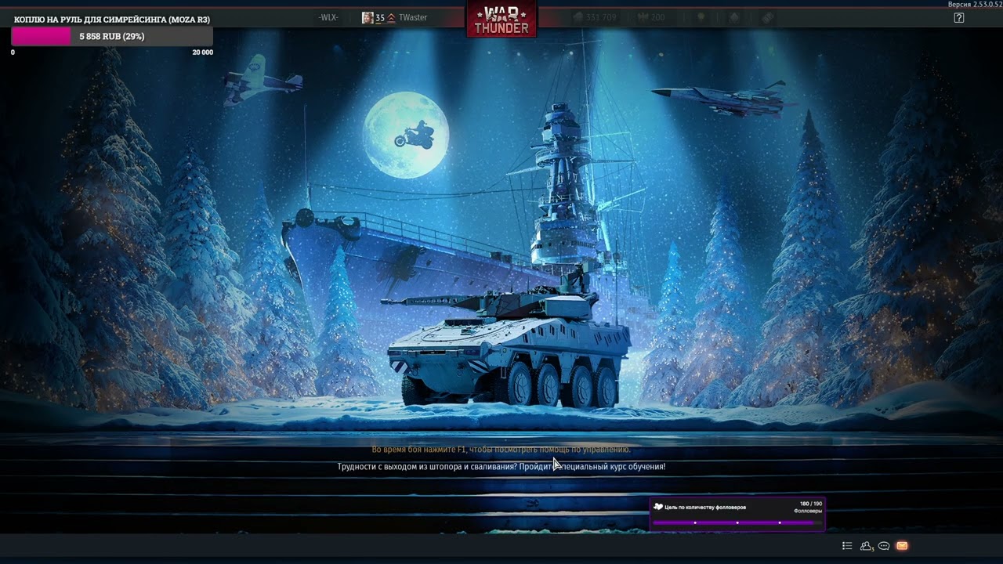The width and height of the screenshot is (1003, 564).
Task: Click the orange F1 controls help hint
Action: pyautogui.click(x=501, y=450)
